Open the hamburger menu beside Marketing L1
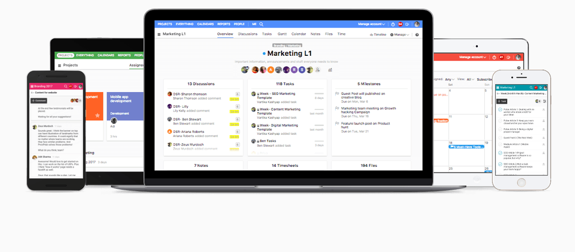The image size is (575, 252). 159,35
